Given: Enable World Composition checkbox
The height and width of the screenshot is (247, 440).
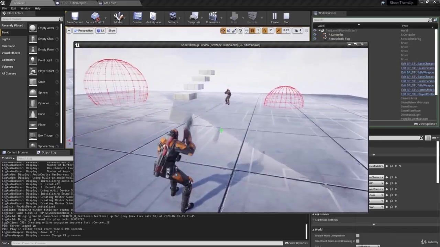Looking at the screenshot, I should [x=358, y=236].
